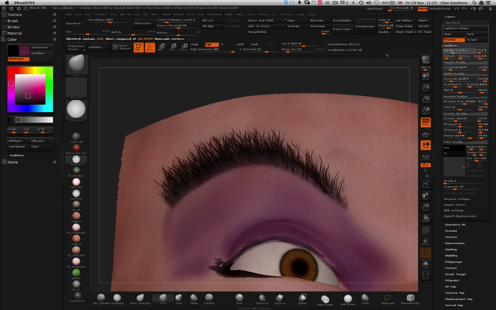Image resolution: width=496 pixels, height=310 pixels.
Task: Open the Stroke menu in menu bar
Action: click(251, 14)
